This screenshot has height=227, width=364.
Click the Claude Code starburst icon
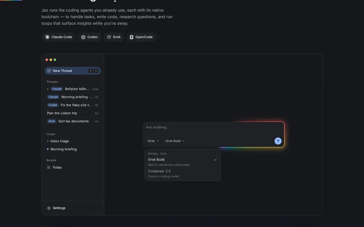click(47, 37)
